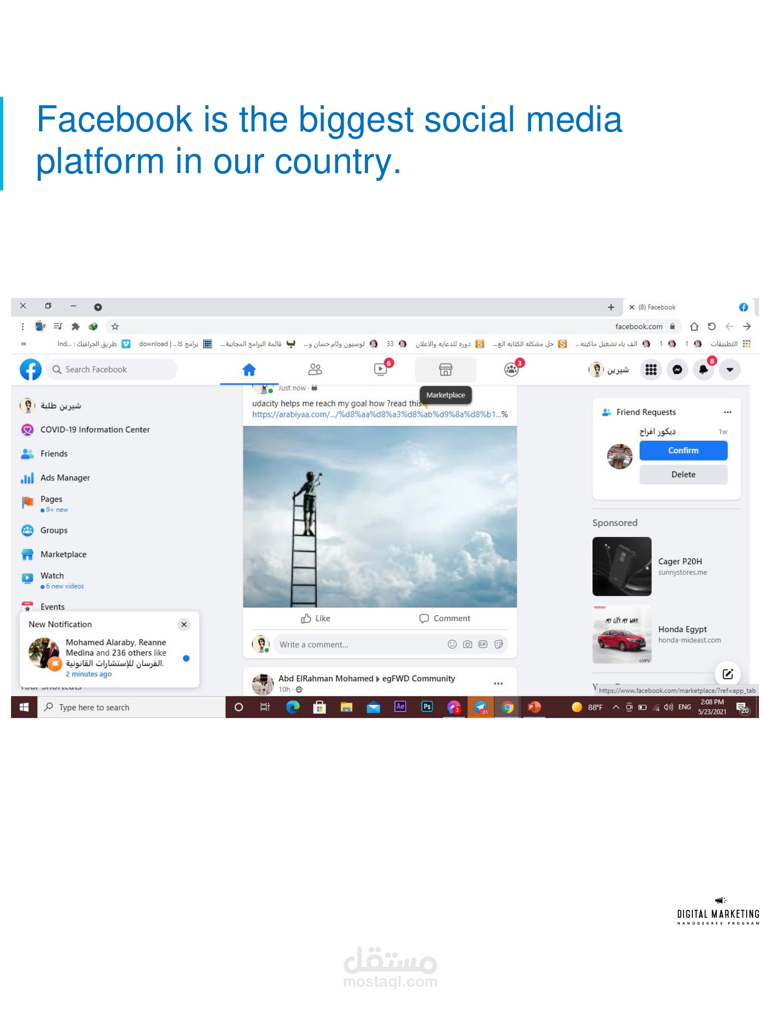
Task: Dismiss the New Notification popup
Action: coord(184,624)
